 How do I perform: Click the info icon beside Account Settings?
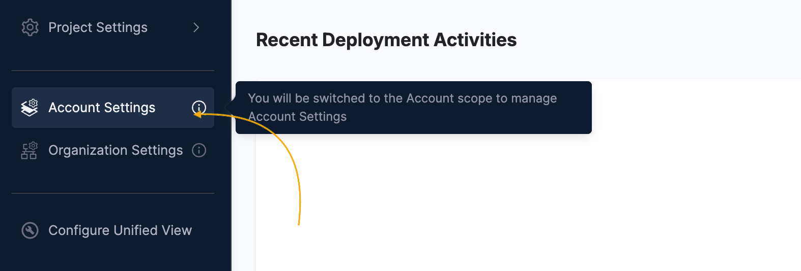199,108
